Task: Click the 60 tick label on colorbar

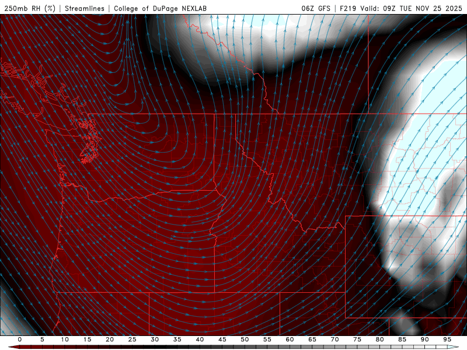Action: click(290, 339)
